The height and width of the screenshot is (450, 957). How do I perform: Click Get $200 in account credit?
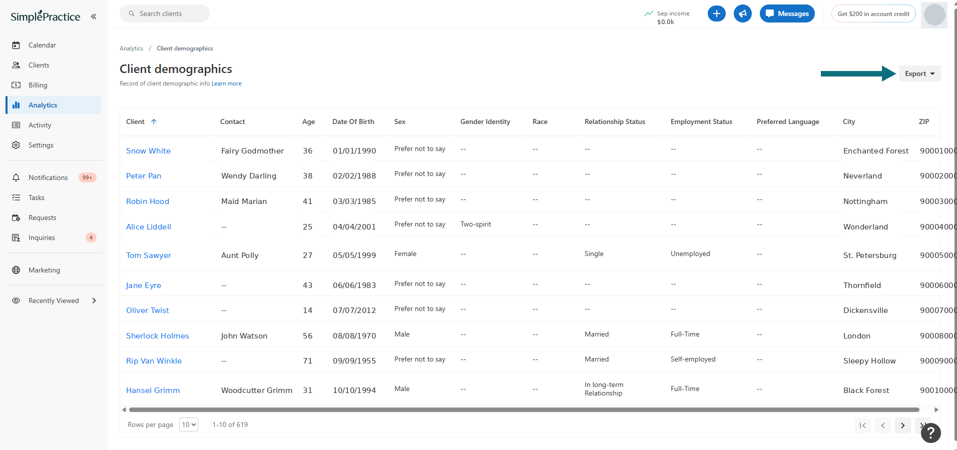tap(873, 13)
